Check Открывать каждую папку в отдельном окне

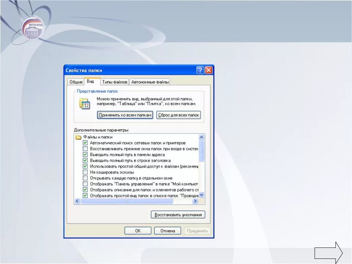pyautogui.click(x=85, y=178)
